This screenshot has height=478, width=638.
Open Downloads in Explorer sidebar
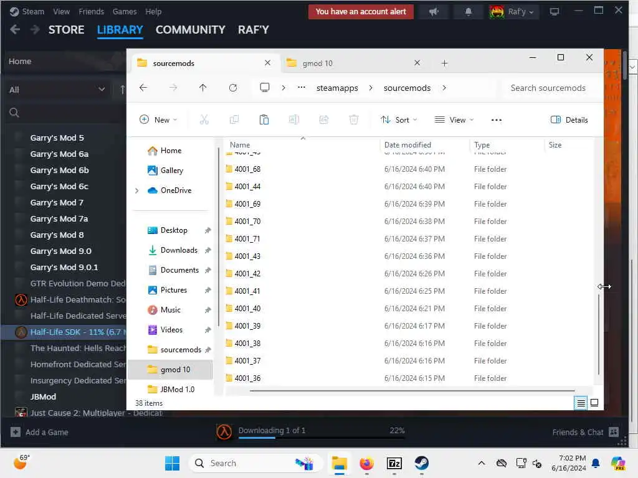coord(178,250)
